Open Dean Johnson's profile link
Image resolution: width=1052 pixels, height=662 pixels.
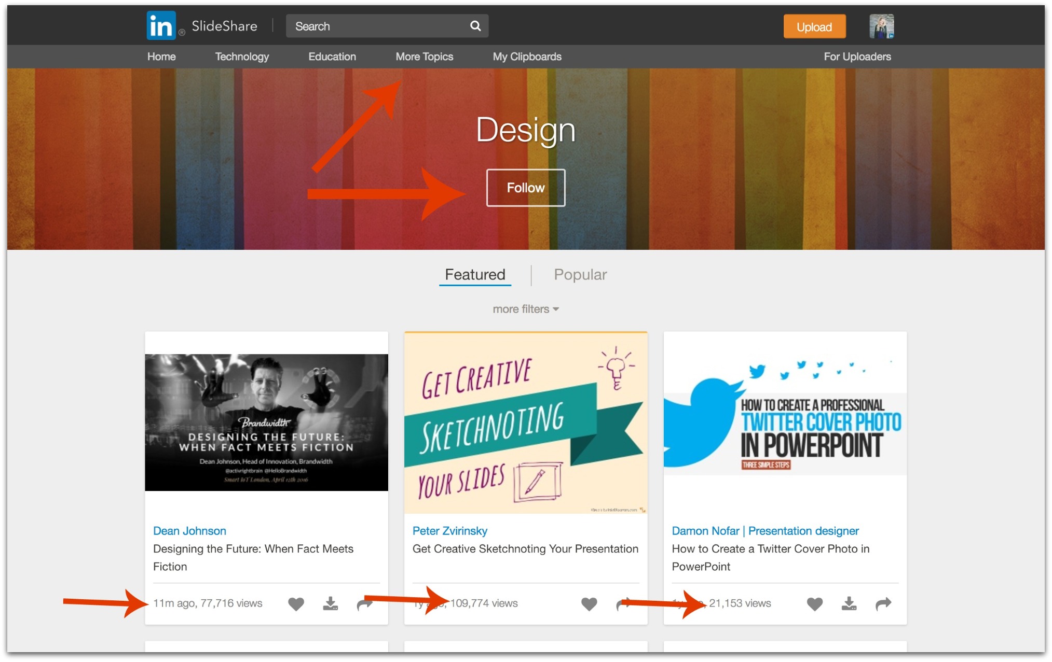(189, 531)
